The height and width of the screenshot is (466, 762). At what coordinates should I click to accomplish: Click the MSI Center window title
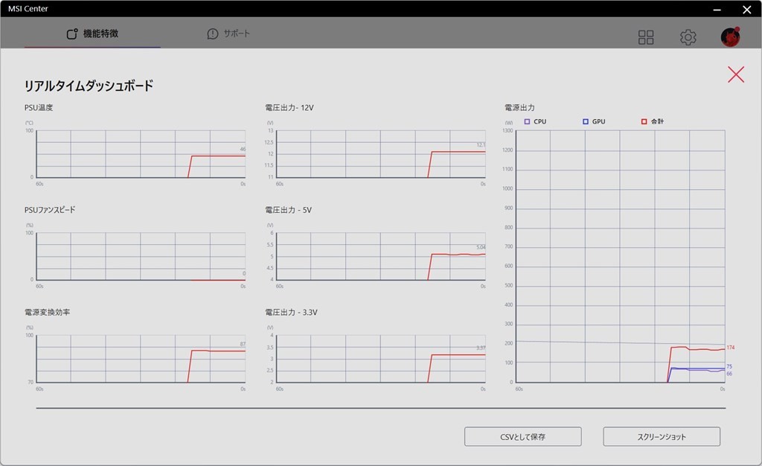point(28,9)
